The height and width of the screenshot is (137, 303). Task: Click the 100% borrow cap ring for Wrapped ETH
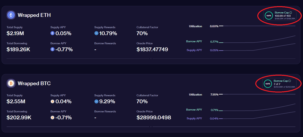click(x=269, y=15)
